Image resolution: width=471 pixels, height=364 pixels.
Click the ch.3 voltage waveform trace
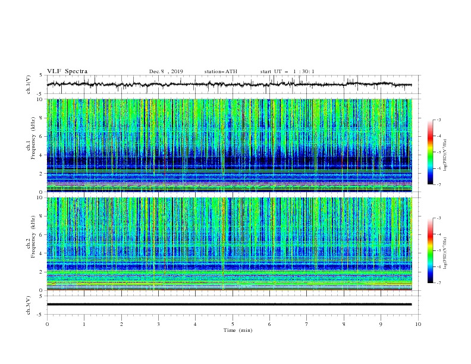click(230, 305)
